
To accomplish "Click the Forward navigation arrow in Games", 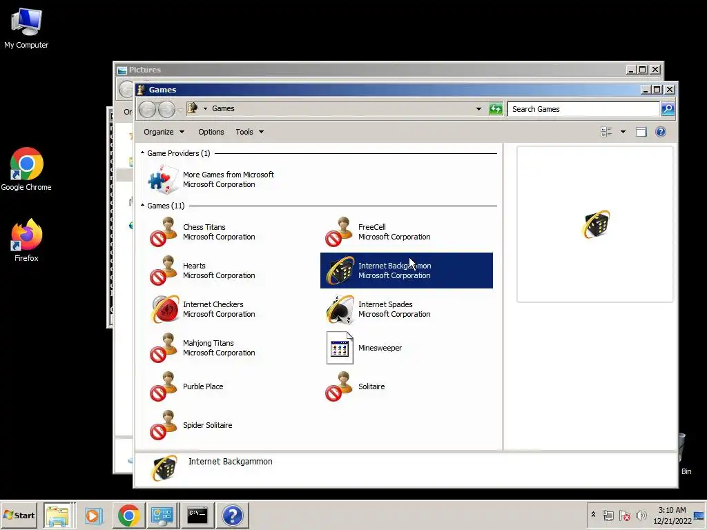I will click(x=167, y=109).
